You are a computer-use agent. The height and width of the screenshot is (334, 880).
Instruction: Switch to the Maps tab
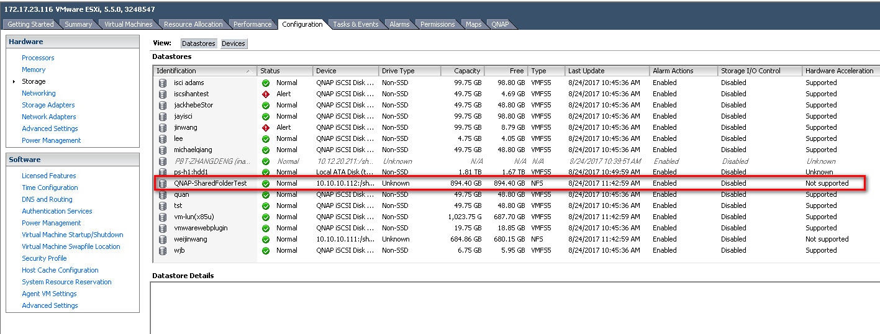point(473,24)
